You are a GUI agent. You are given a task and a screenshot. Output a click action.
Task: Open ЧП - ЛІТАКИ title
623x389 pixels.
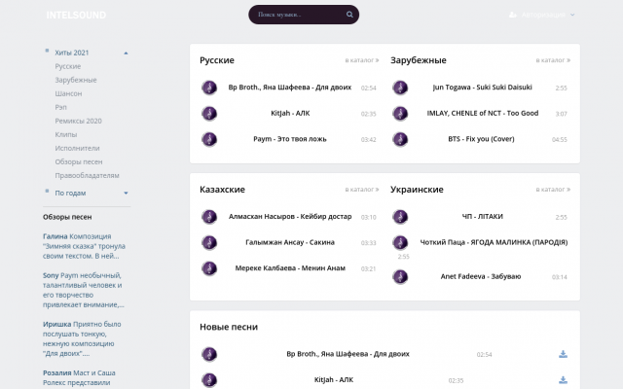tap(483, 216)
